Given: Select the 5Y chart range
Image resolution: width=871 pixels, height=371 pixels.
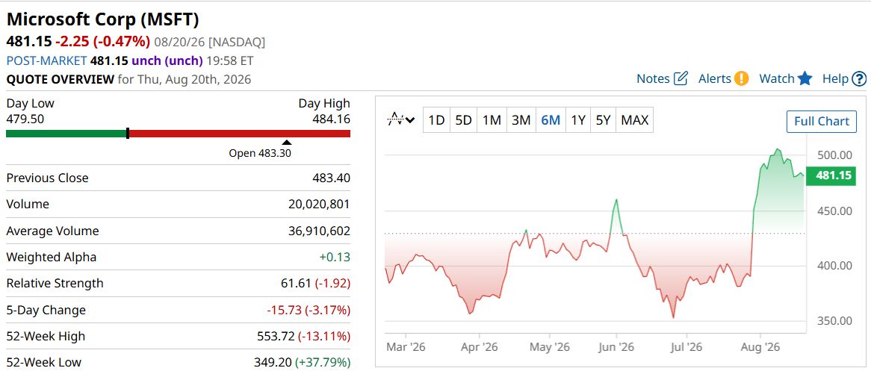Looking at the screenshot, I should point(604,120).
